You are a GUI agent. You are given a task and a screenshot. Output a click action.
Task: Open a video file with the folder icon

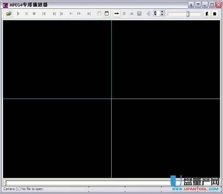tap(9, 14)
